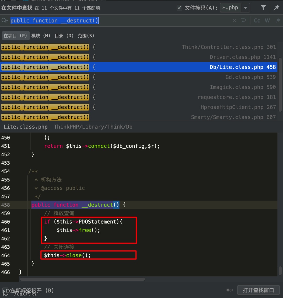Pin the find window with pin icon
283x298 pixels.
pyautogui.click(x=276, y=8)
